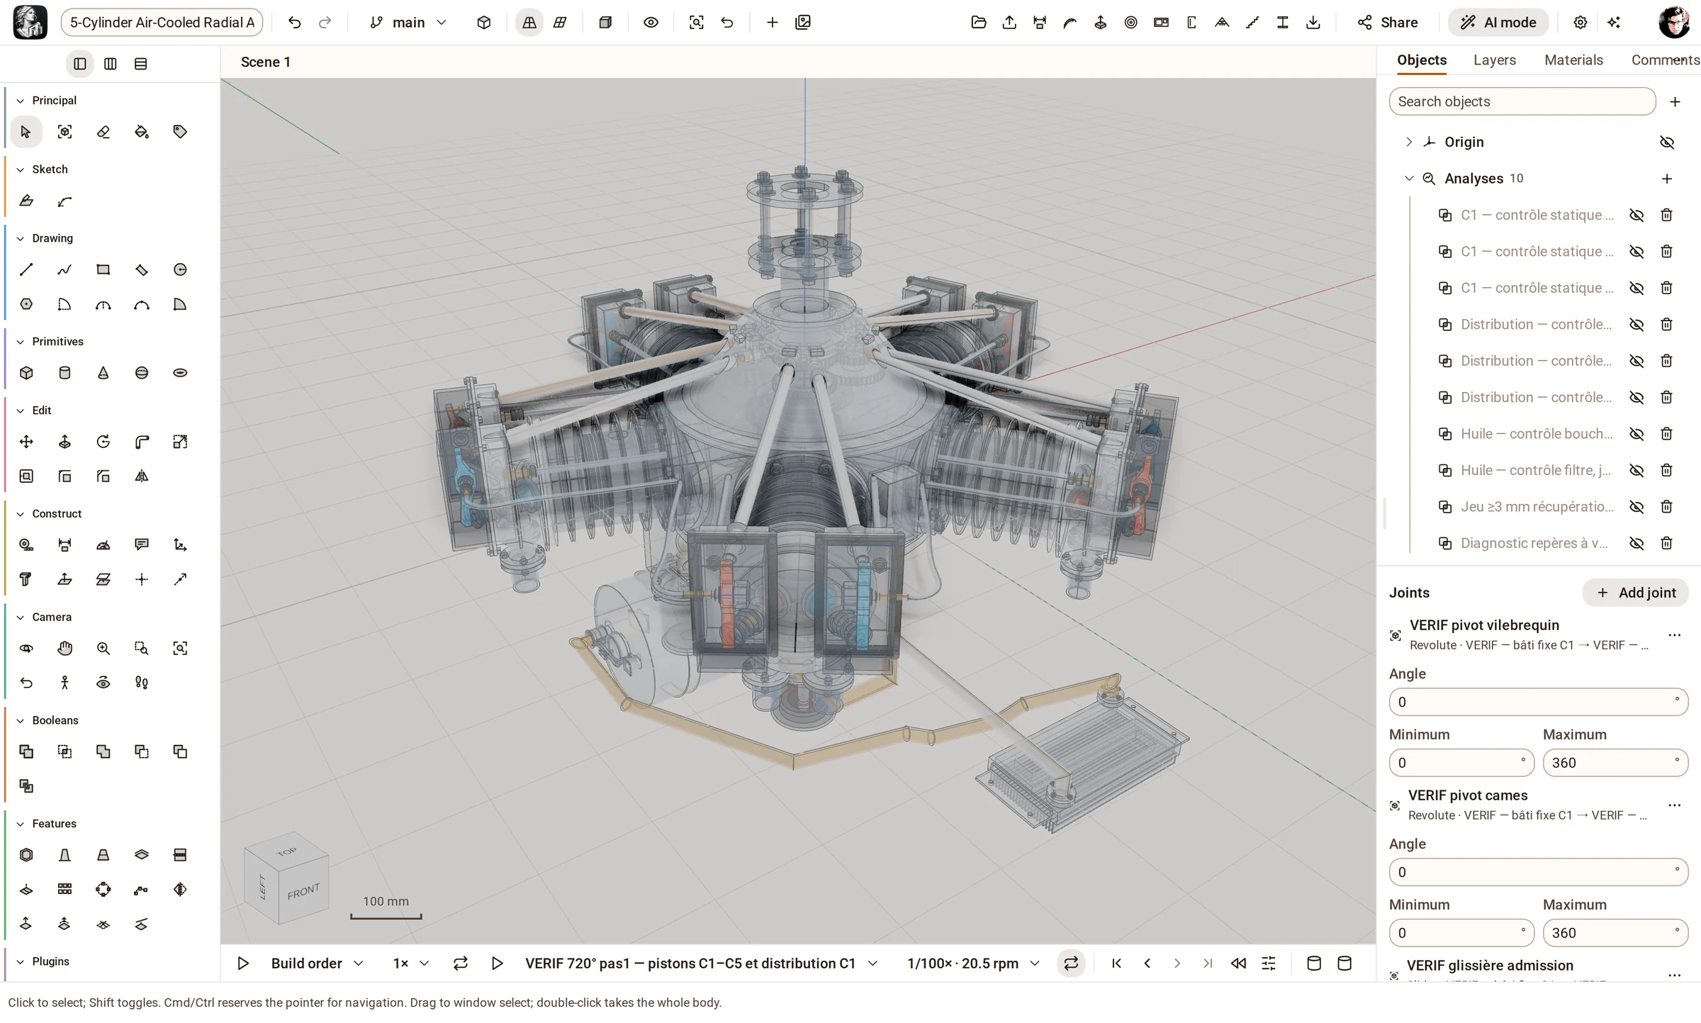Screen dimensions: 1701x1023
Task: Open the animation settings sliders icon
Action: coord(1269,963)
